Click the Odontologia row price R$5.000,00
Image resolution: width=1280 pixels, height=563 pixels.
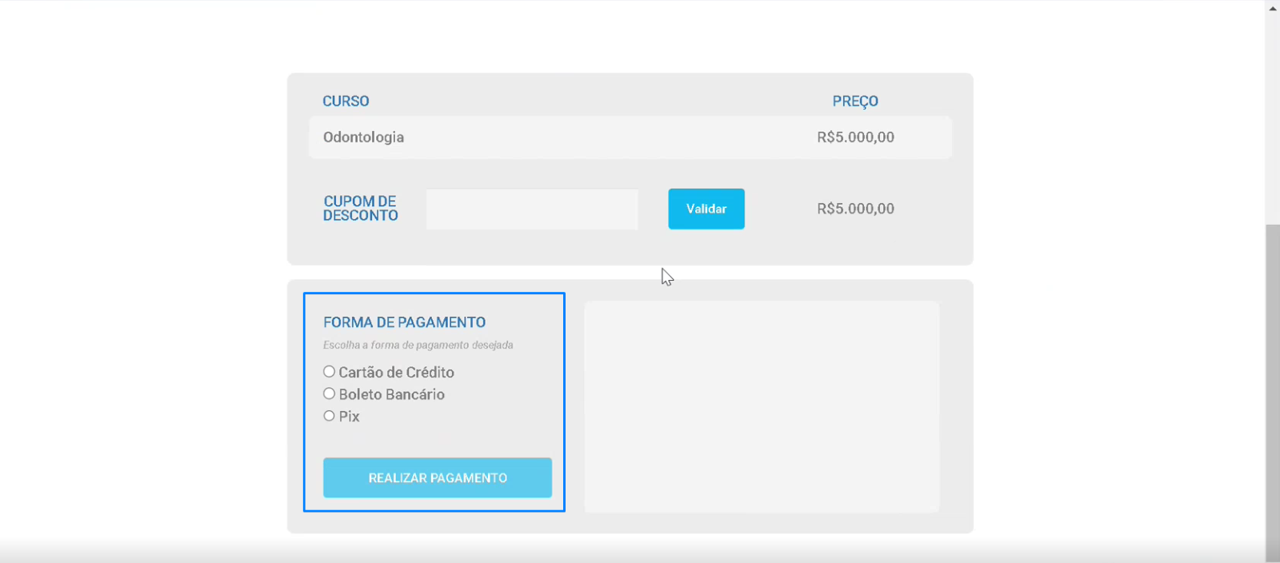point(855,137)
